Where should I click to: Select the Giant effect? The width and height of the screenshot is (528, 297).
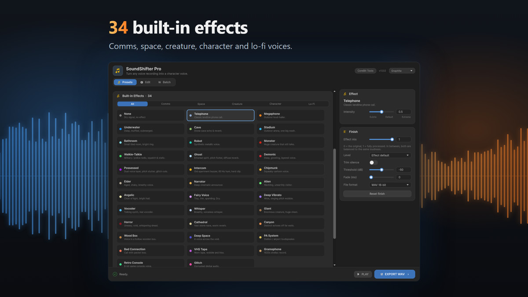[x=290, y=210]
